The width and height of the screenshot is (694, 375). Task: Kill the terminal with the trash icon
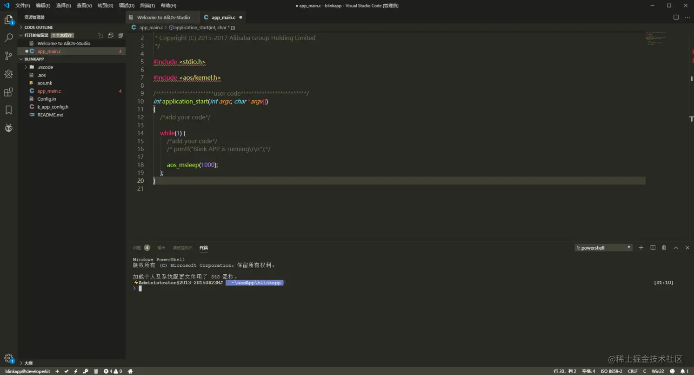pos(664,248)
